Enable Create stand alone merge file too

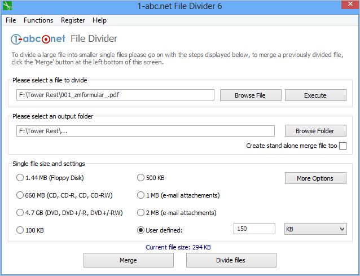(x=343, y=146)
